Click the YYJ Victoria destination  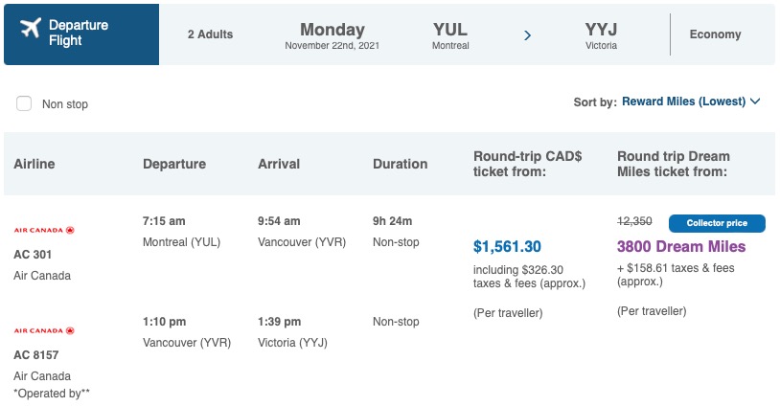[x=601, y=35]
